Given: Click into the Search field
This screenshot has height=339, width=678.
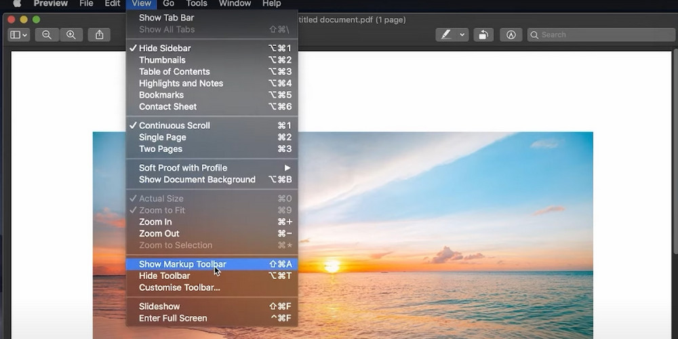Looking at the screenshot, I should [601, 35].
